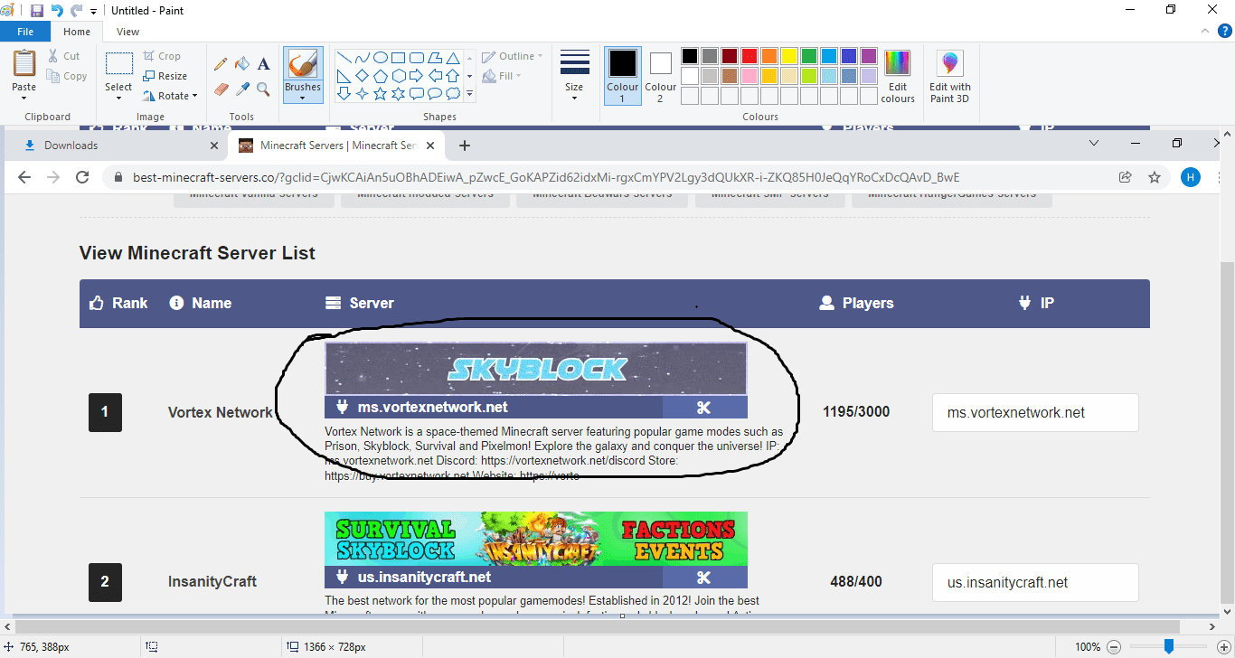Pick the yellow colour swatch
The image size is (1235, 658).
[789, 56]
